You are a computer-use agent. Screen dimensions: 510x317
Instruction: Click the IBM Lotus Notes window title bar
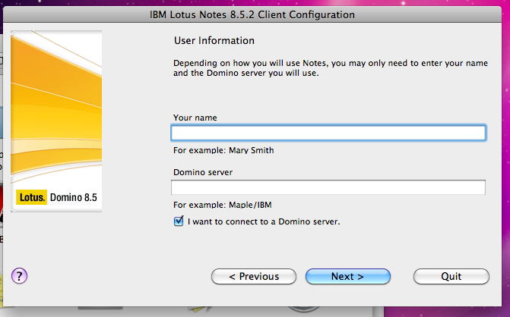[252, 14]
